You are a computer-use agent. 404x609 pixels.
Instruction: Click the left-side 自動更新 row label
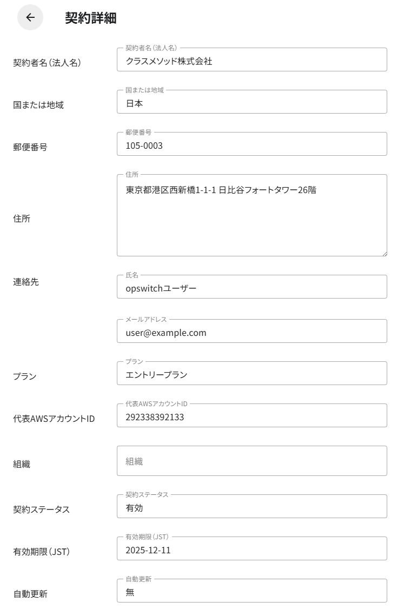pyautogui.click(x=30, y=594)
